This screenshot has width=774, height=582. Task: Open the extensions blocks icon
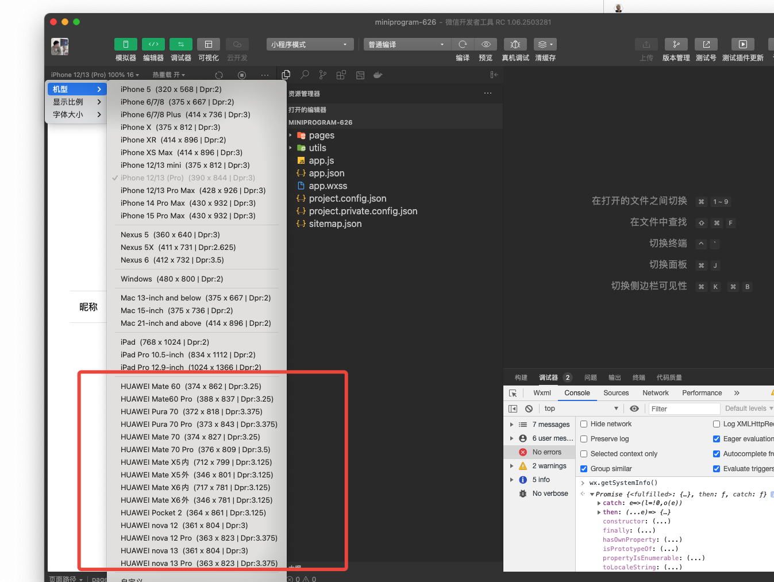coord(341,75)
